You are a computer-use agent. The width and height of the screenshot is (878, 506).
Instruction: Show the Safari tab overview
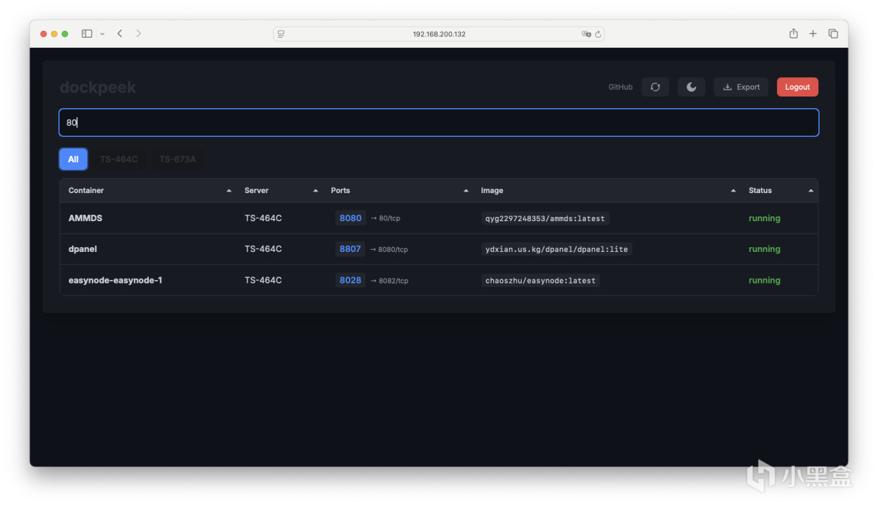(x=833, y=34)
